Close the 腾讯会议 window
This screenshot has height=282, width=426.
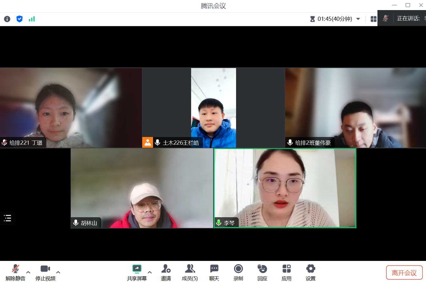point(421,5)
